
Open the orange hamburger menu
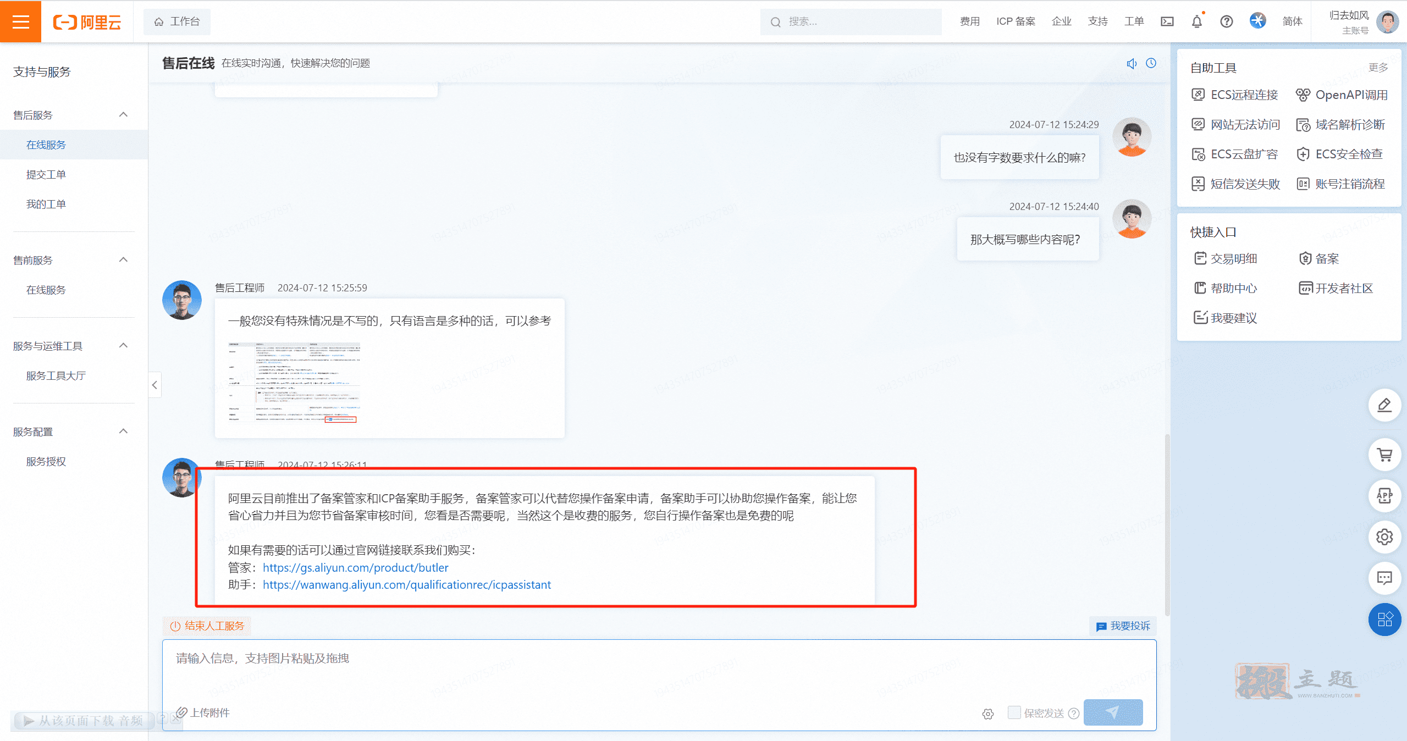pyautogui.click(x=20, y=21)
